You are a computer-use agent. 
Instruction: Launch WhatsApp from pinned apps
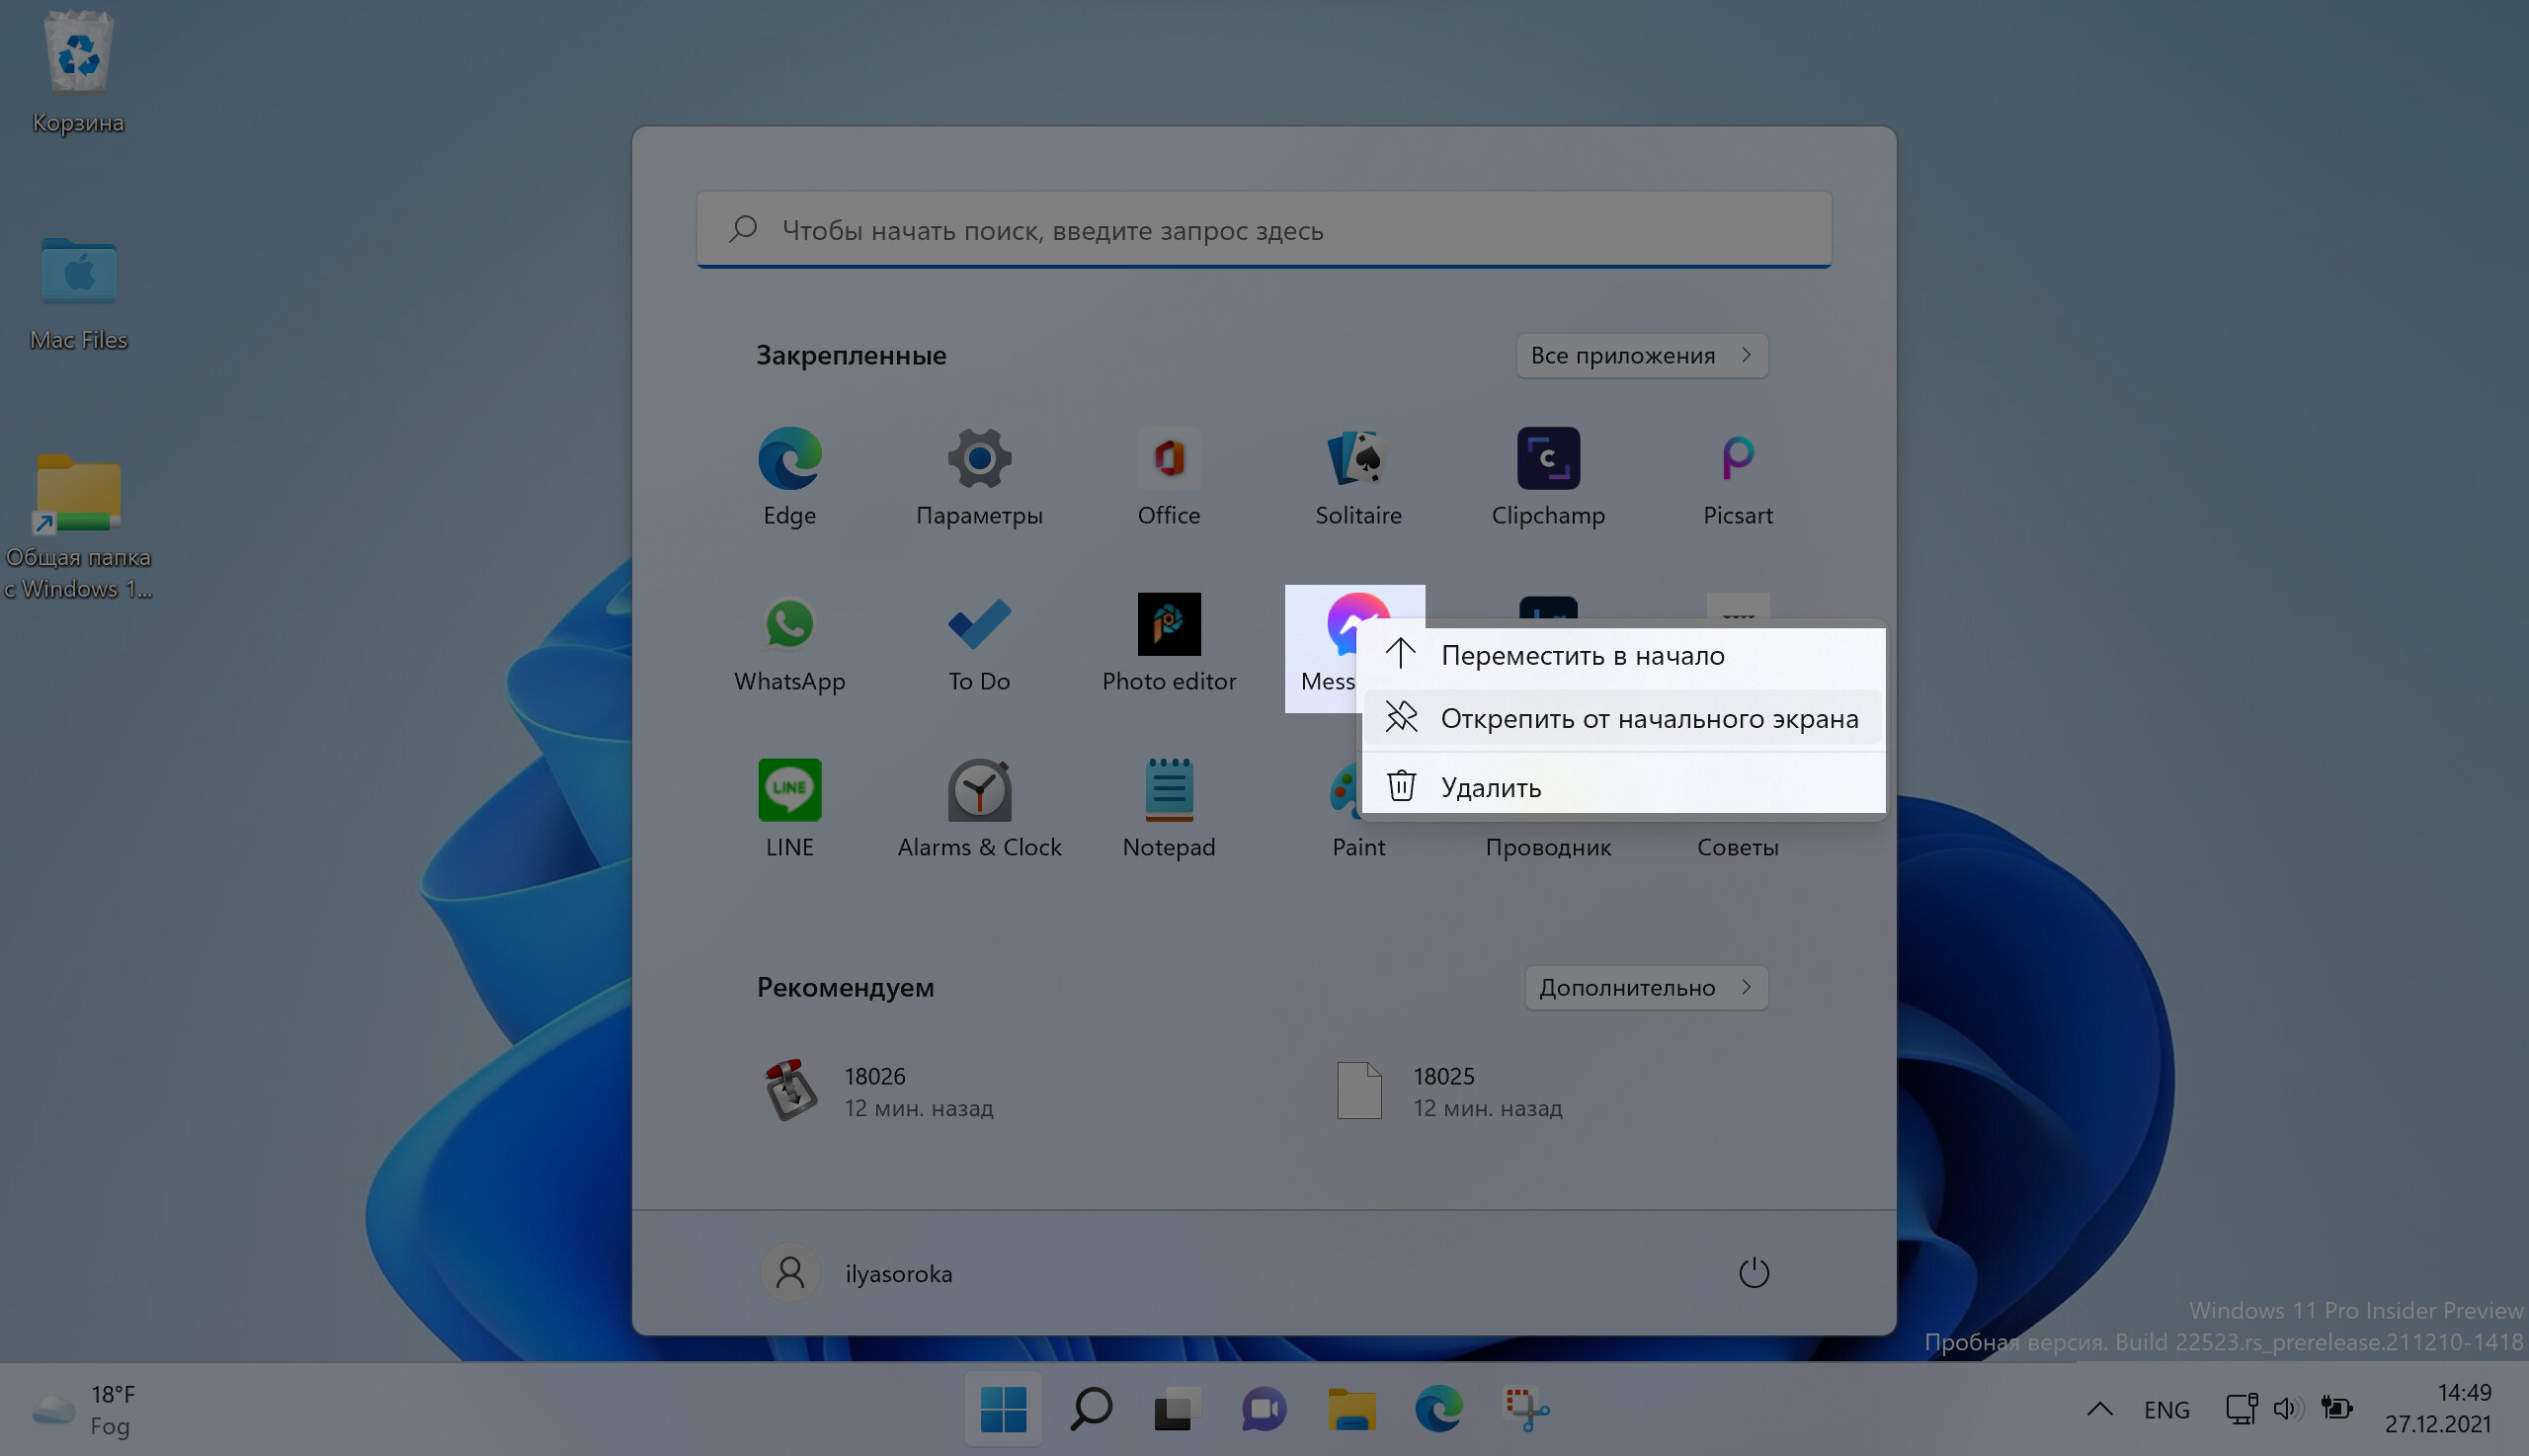coord(789,643)
